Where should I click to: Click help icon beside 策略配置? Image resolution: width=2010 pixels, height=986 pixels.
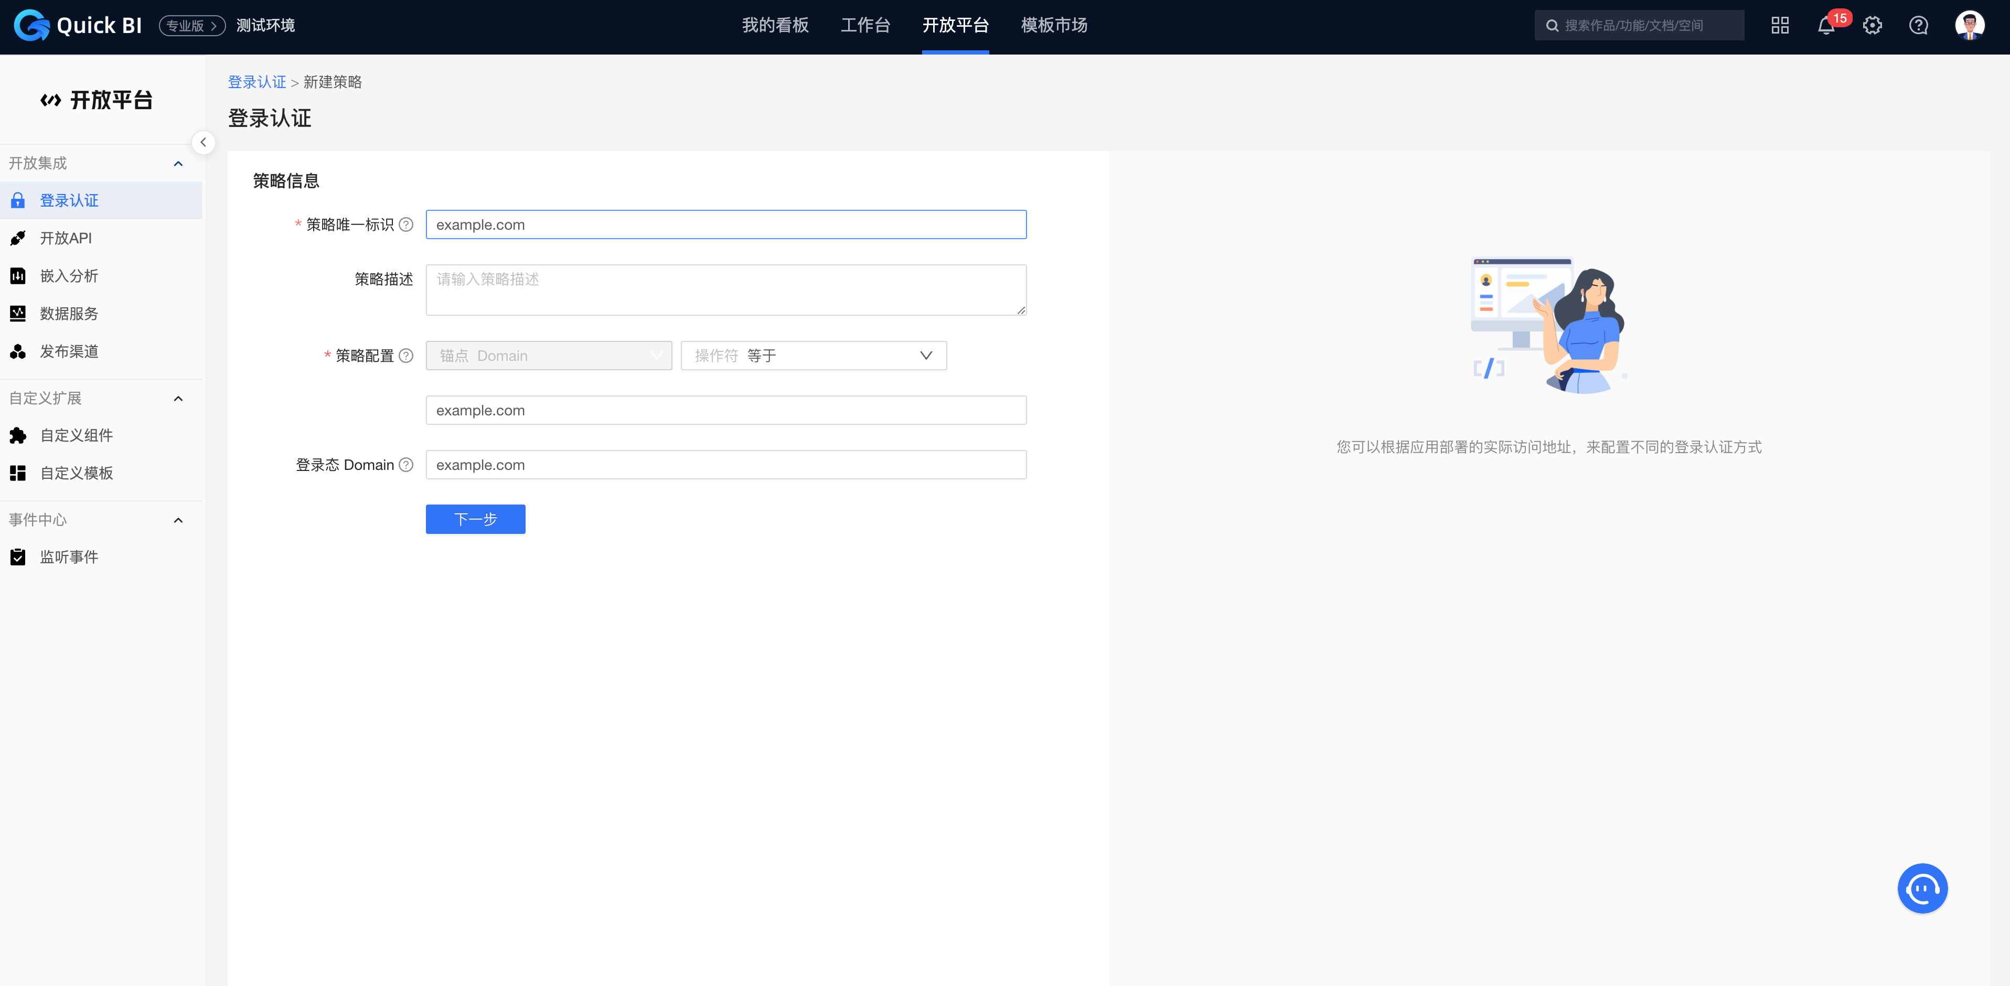[406, 356]
